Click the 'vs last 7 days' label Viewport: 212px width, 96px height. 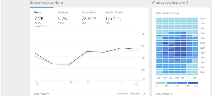tap(41, 26)
